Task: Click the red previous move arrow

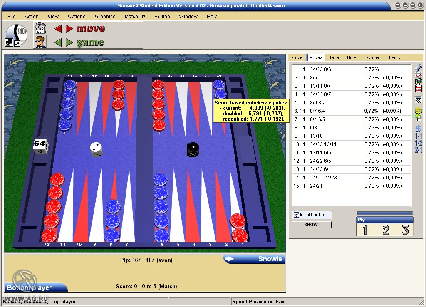Action: (58, 29)
